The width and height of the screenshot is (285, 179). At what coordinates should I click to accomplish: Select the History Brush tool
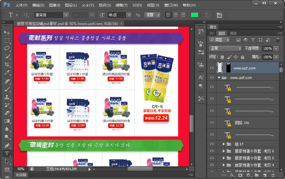[7, 105]
